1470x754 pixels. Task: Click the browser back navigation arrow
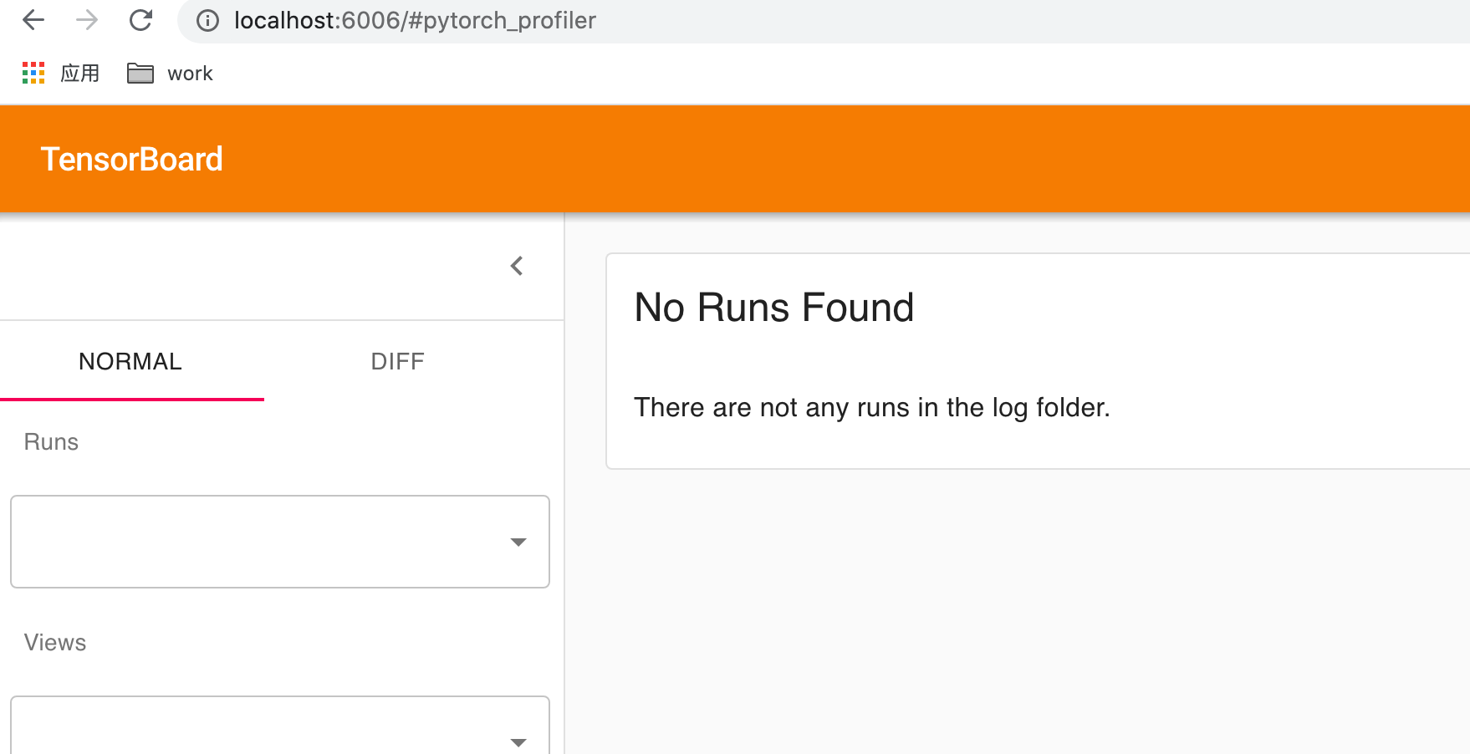(33, 20)
